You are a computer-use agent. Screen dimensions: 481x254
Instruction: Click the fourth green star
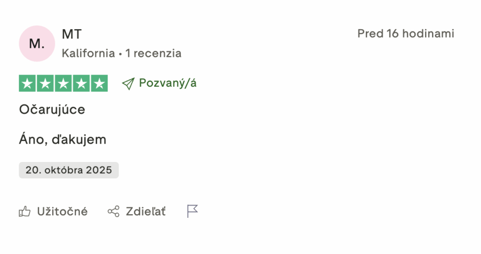click(x=81, y=84)
